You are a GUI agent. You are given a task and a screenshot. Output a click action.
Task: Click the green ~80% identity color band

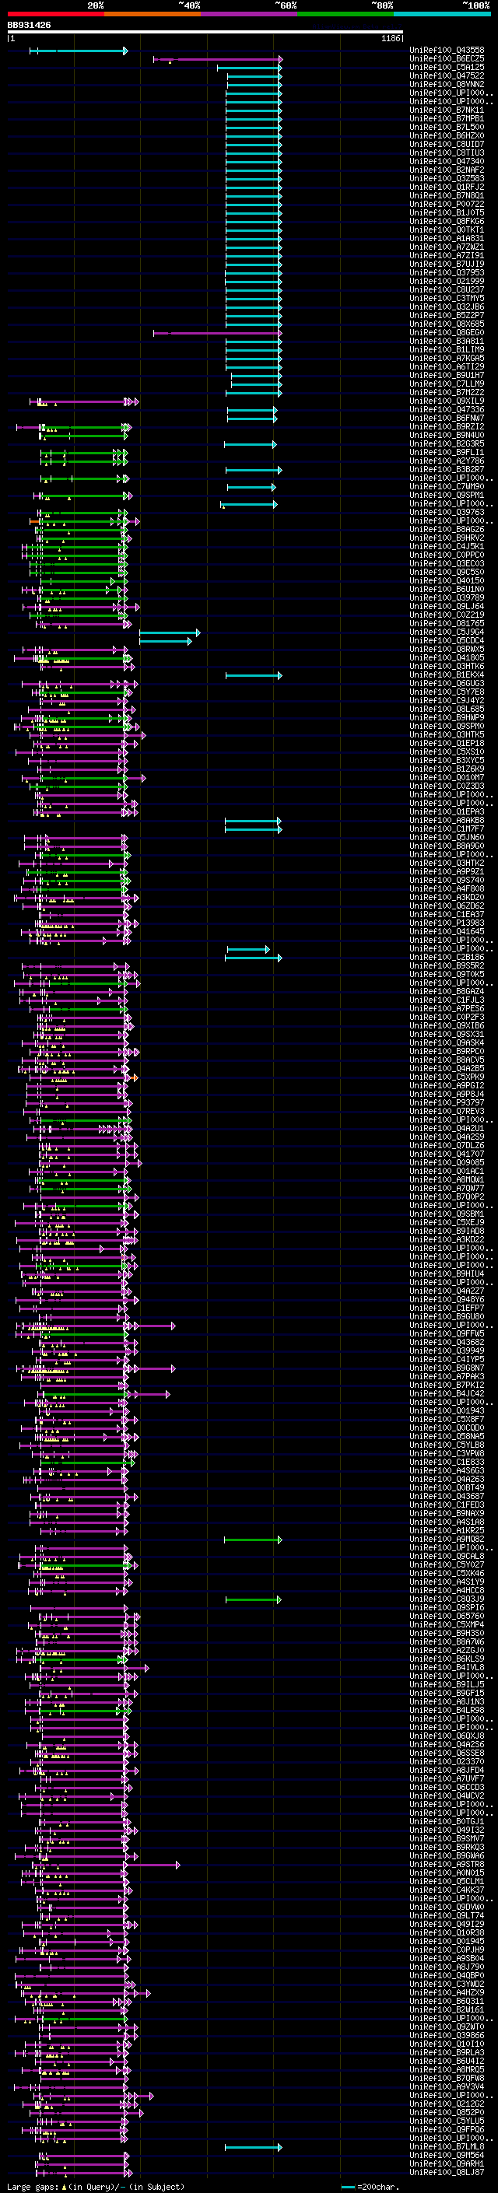tap(345, 14)
